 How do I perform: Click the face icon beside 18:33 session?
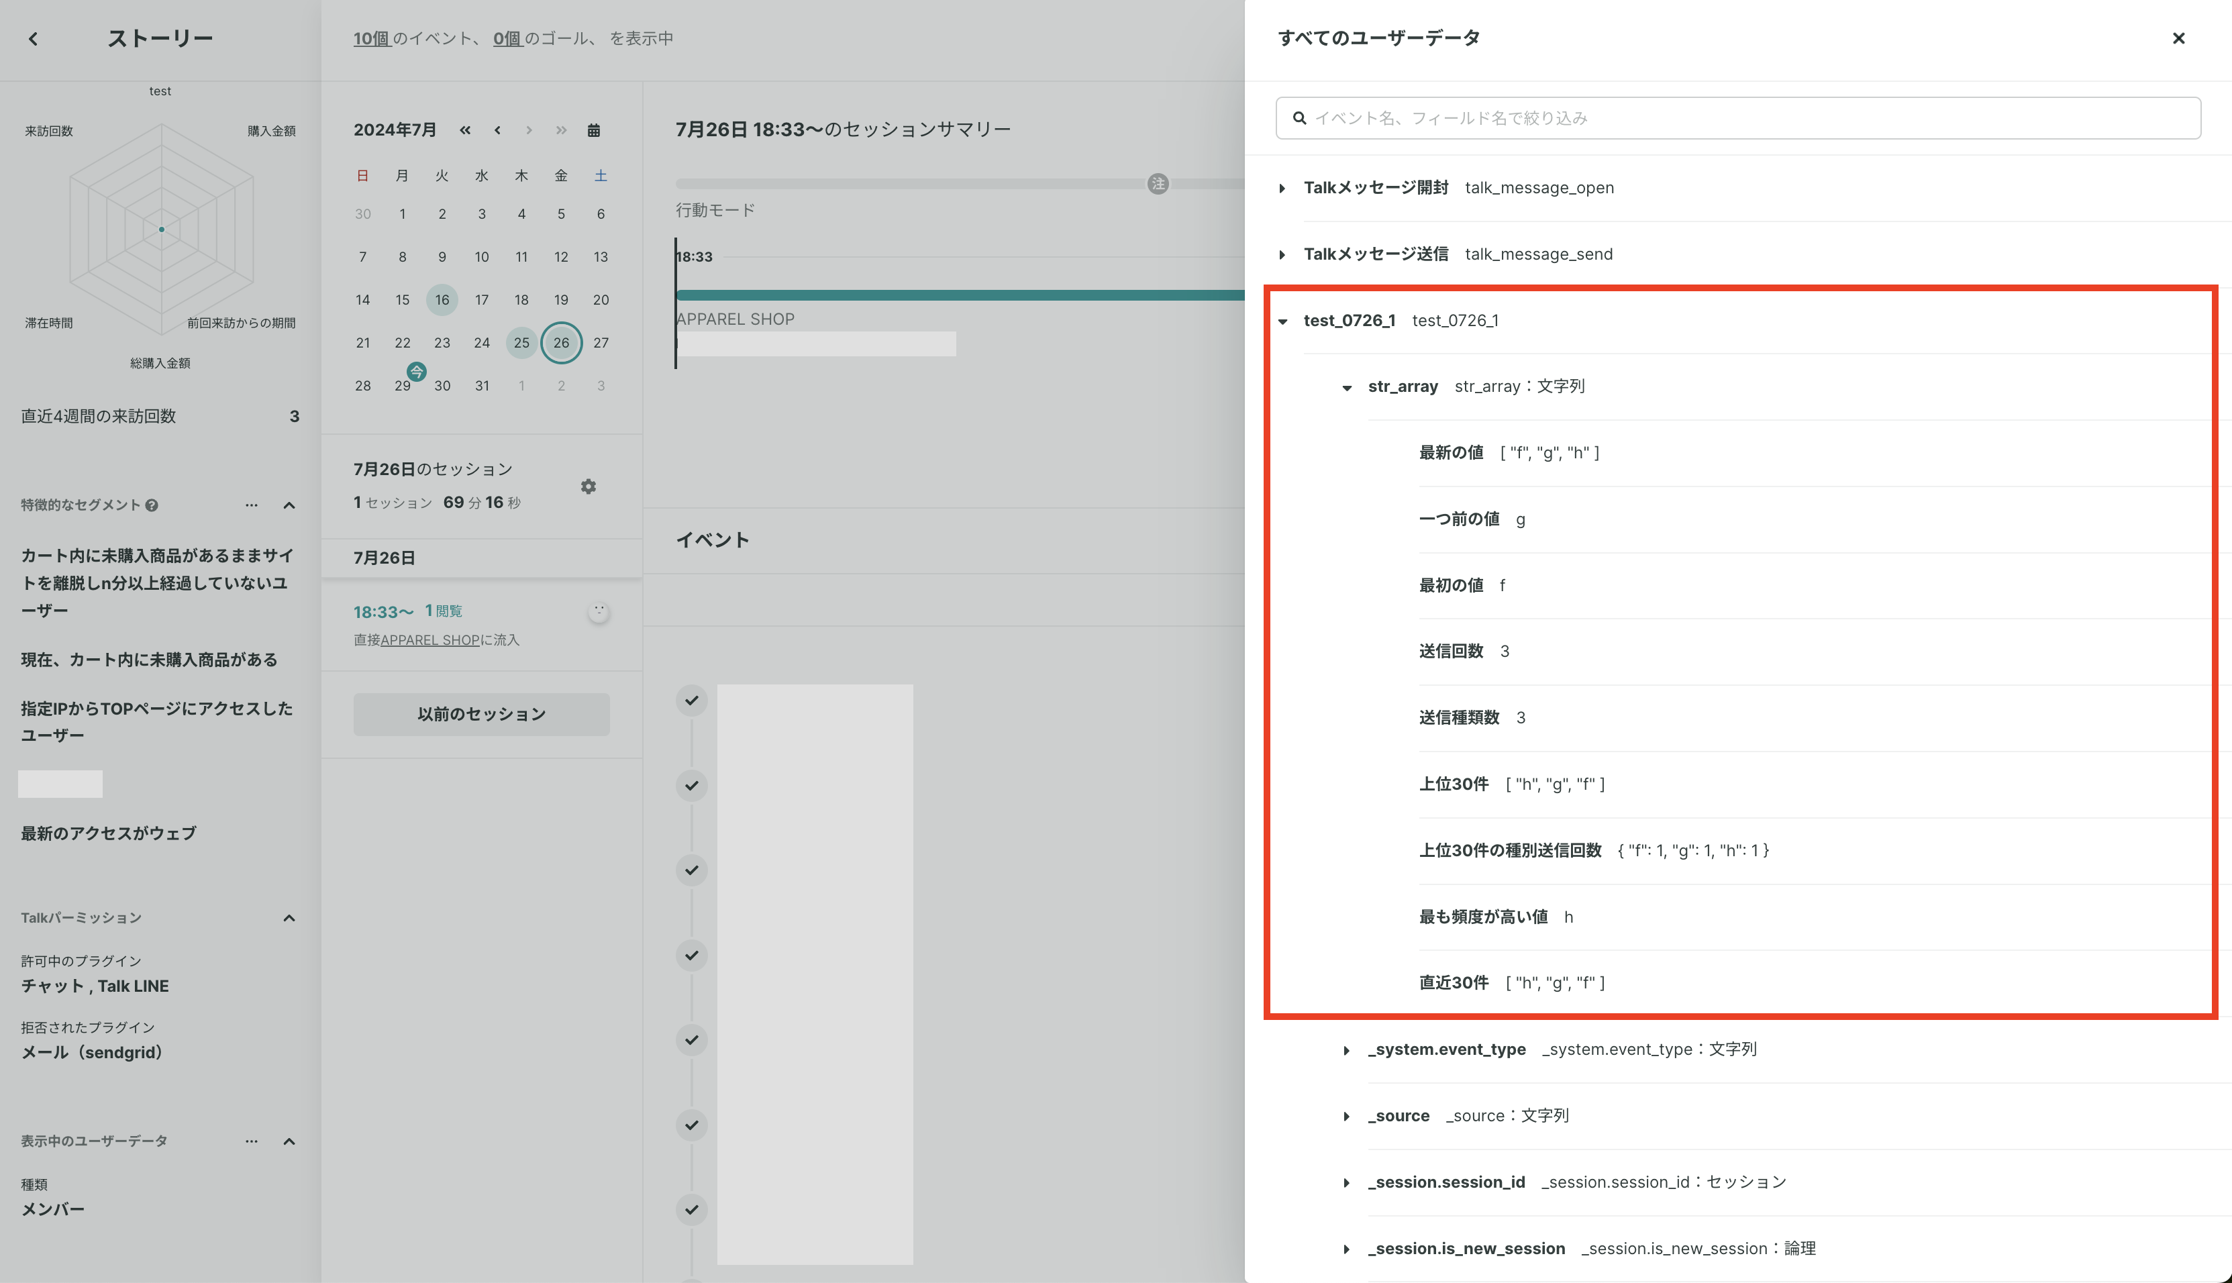(599, 611)
